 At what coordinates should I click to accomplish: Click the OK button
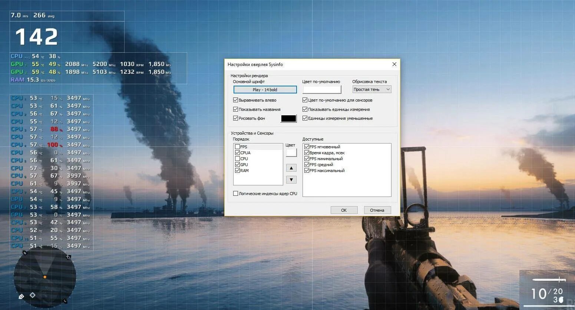pos(344,210)
